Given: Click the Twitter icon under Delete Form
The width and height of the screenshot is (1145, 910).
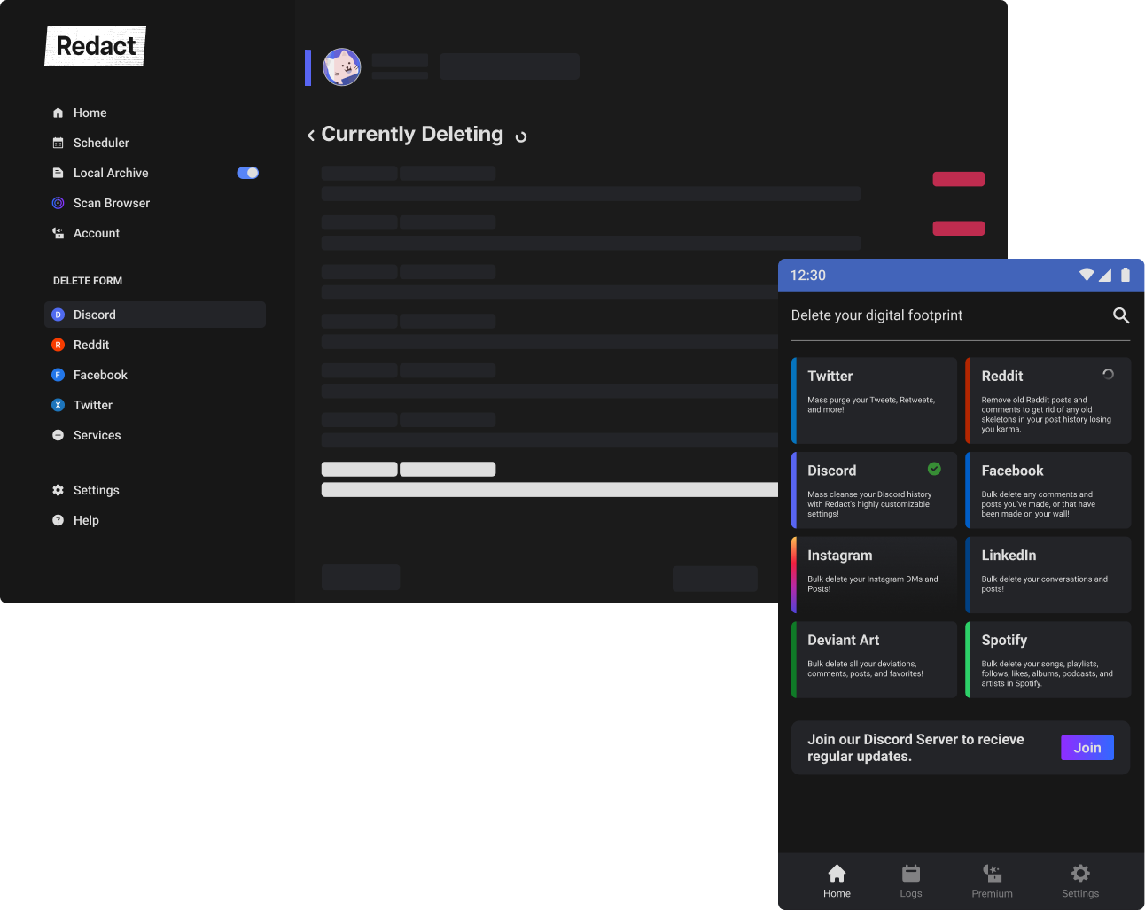Looking at the screenshot, I should click(58, 405).
